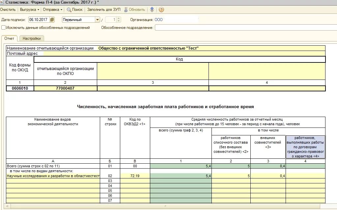
Task: Click the 00 code cell in row 01
Action: click(135, 166)
